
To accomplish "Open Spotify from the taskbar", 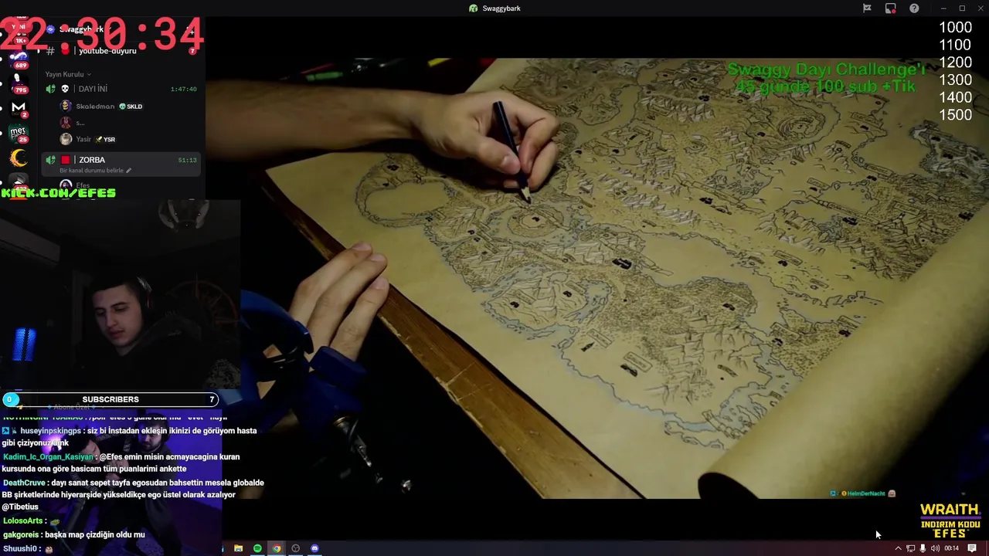I will click(257, 548).
